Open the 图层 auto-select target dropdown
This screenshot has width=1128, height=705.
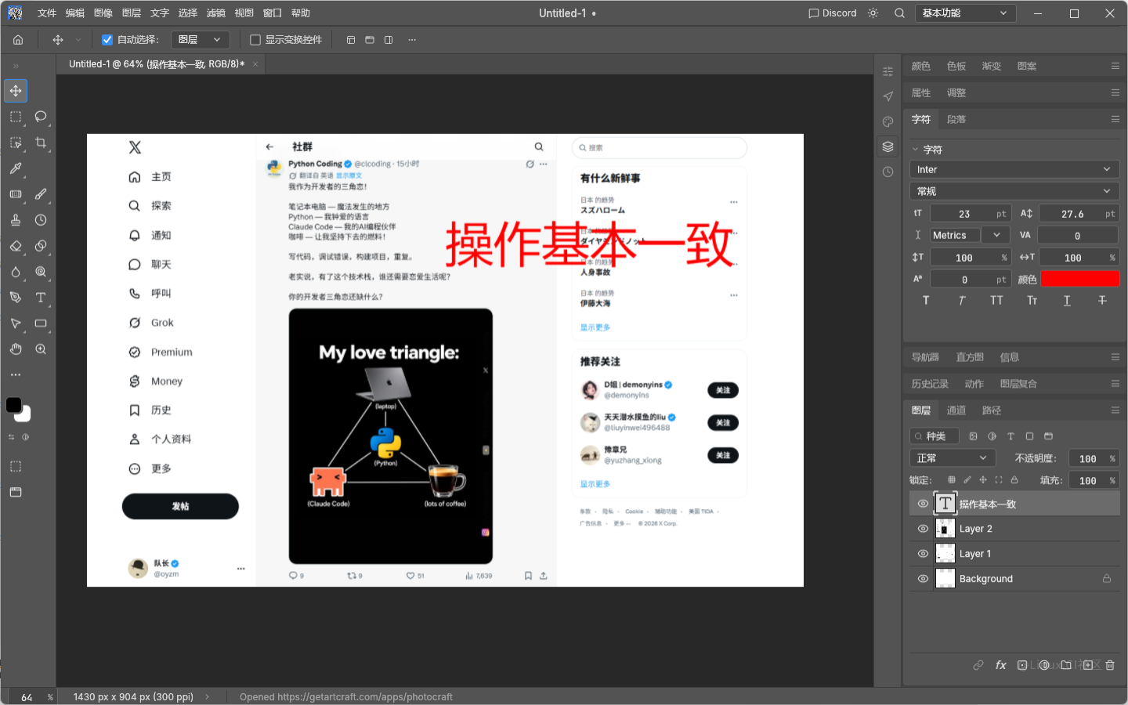point(200,40)
